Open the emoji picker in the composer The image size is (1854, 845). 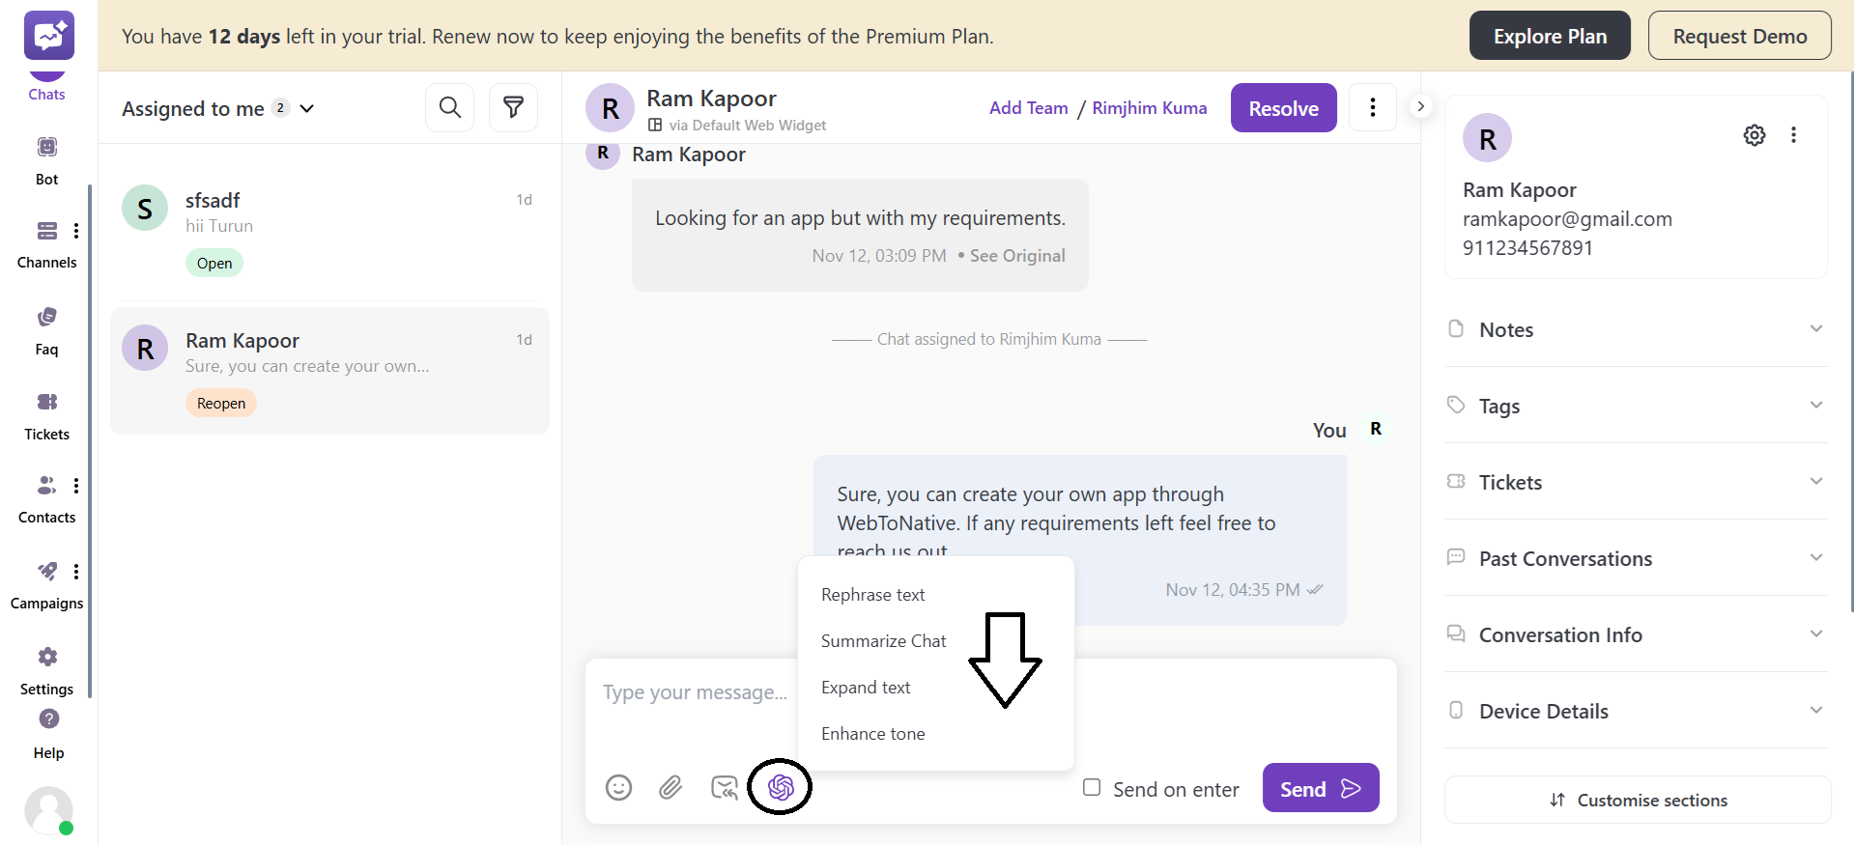coord(618,787)
